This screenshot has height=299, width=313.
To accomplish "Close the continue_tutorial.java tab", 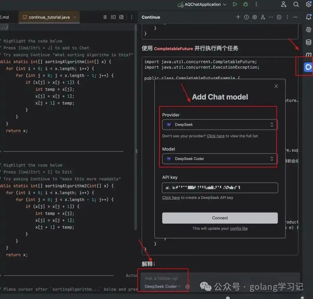I will [x=75, y=17].
